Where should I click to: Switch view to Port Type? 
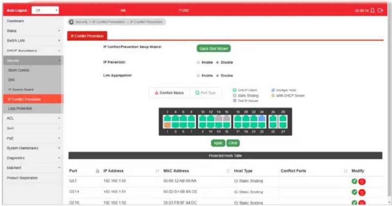(x=206, y=93)
